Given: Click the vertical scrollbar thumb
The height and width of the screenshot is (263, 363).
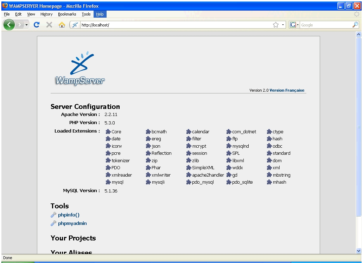Looking at the screenshot, I should click(x=358, y=127).
